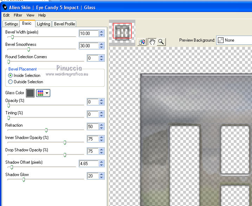Image resolution: width=252 pixels, height=206 pixels.
Task: Open the Filter menu
Action: pos(18,15)
